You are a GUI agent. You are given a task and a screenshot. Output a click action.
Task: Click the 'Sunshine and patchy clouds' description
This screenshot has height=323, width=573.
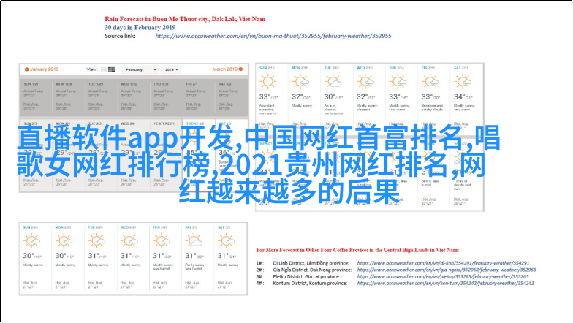[432, 107]
